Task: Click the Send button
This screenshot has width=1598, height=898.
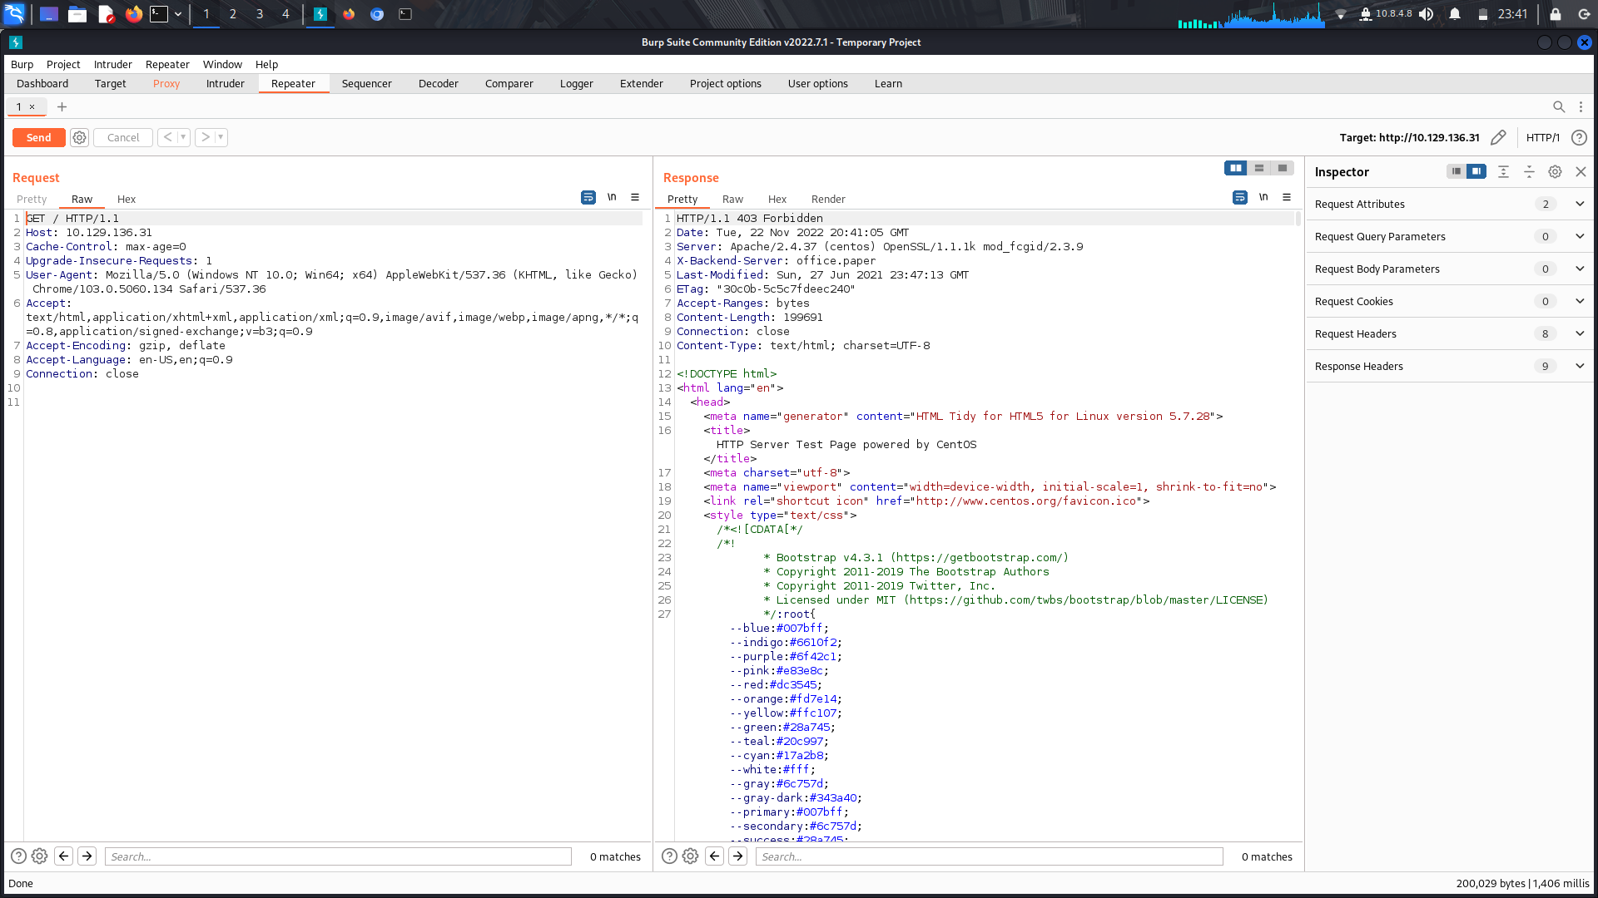Action: [38, 137]
